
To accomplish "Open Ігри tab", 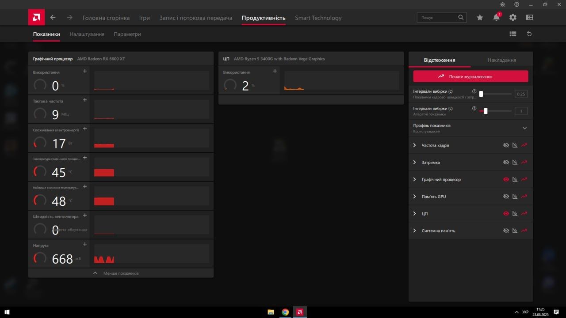I will coord(145,18).
